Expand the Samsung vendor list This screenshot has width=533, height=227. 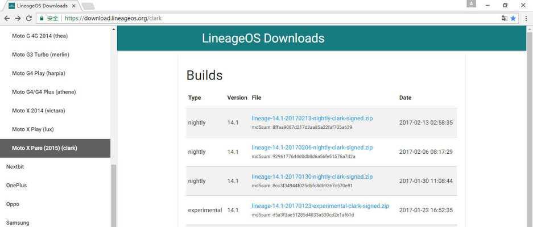18,222
